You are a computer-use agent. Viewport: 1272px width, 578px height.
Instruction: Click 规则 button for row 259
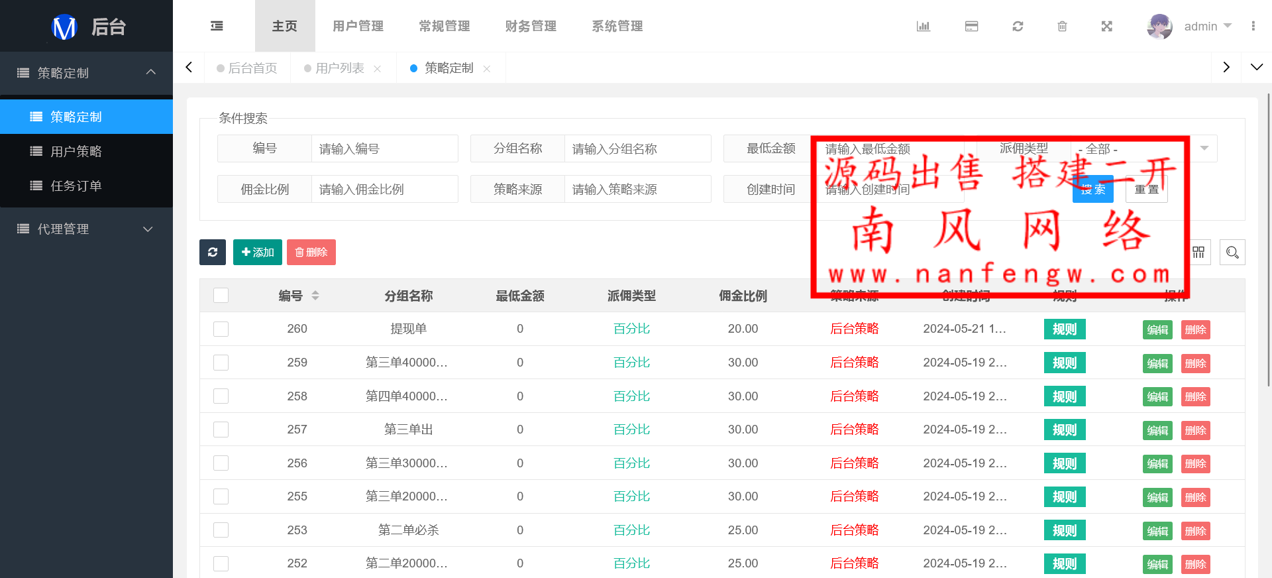click(x=1064, y=363)
